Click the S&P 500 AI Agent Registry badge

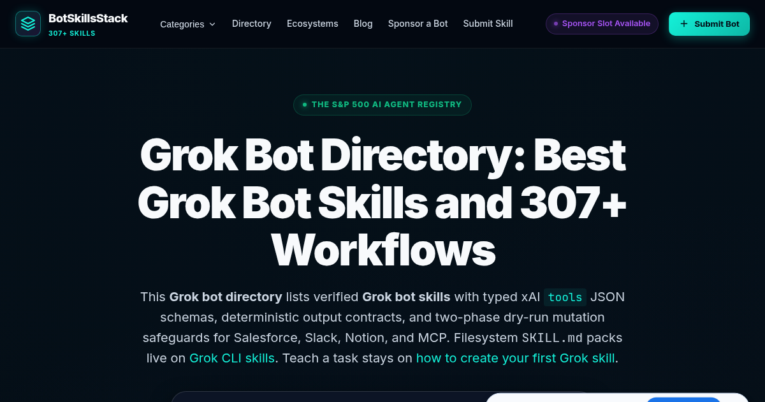pyautogui.click(x=382, y=105)
